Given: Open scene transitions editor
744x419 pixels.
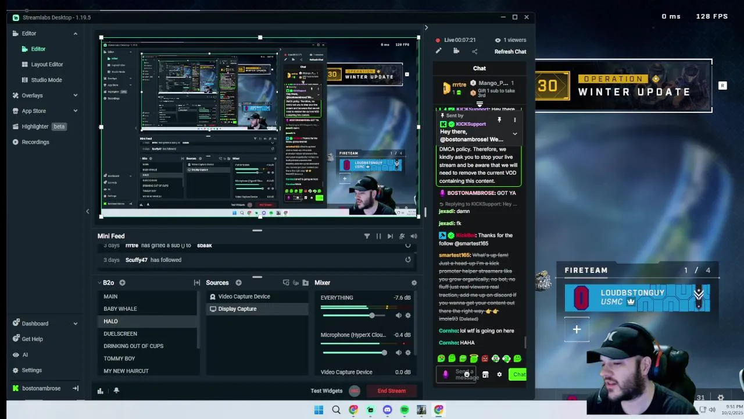Looking at the screenshot, I should (197, 283).
